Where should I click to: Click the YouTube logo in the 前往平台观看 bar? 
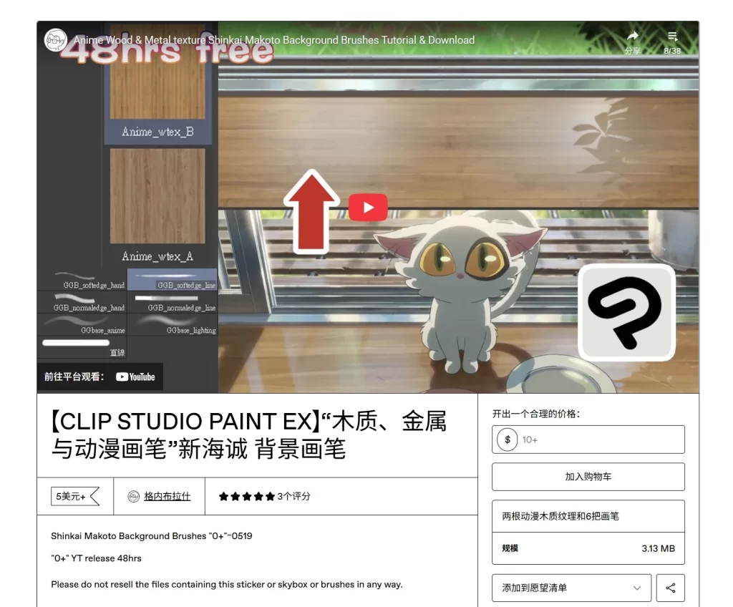pos(135,377)
